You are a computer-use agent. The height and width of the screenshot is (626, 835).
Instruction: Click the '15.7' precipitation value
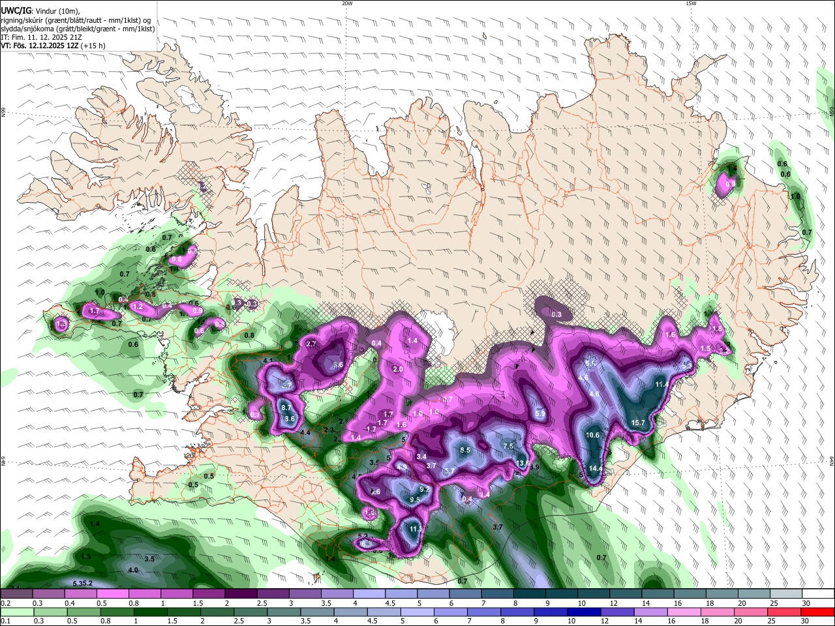[638, 423]
